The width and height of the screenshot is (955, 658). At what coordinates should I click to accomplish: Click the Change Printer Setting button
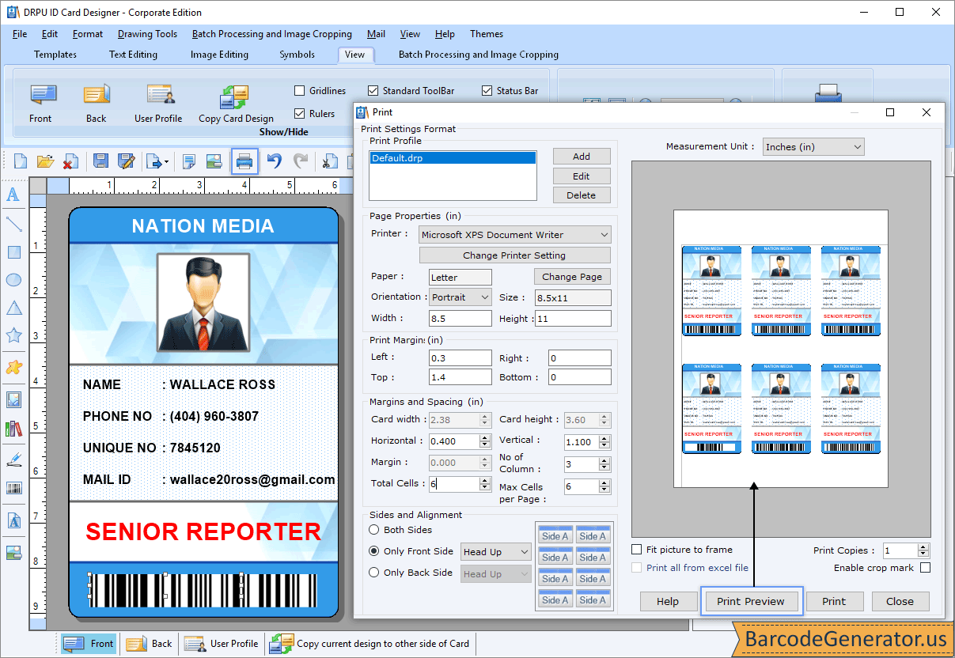pyautogui.click(x=514, y=255)
